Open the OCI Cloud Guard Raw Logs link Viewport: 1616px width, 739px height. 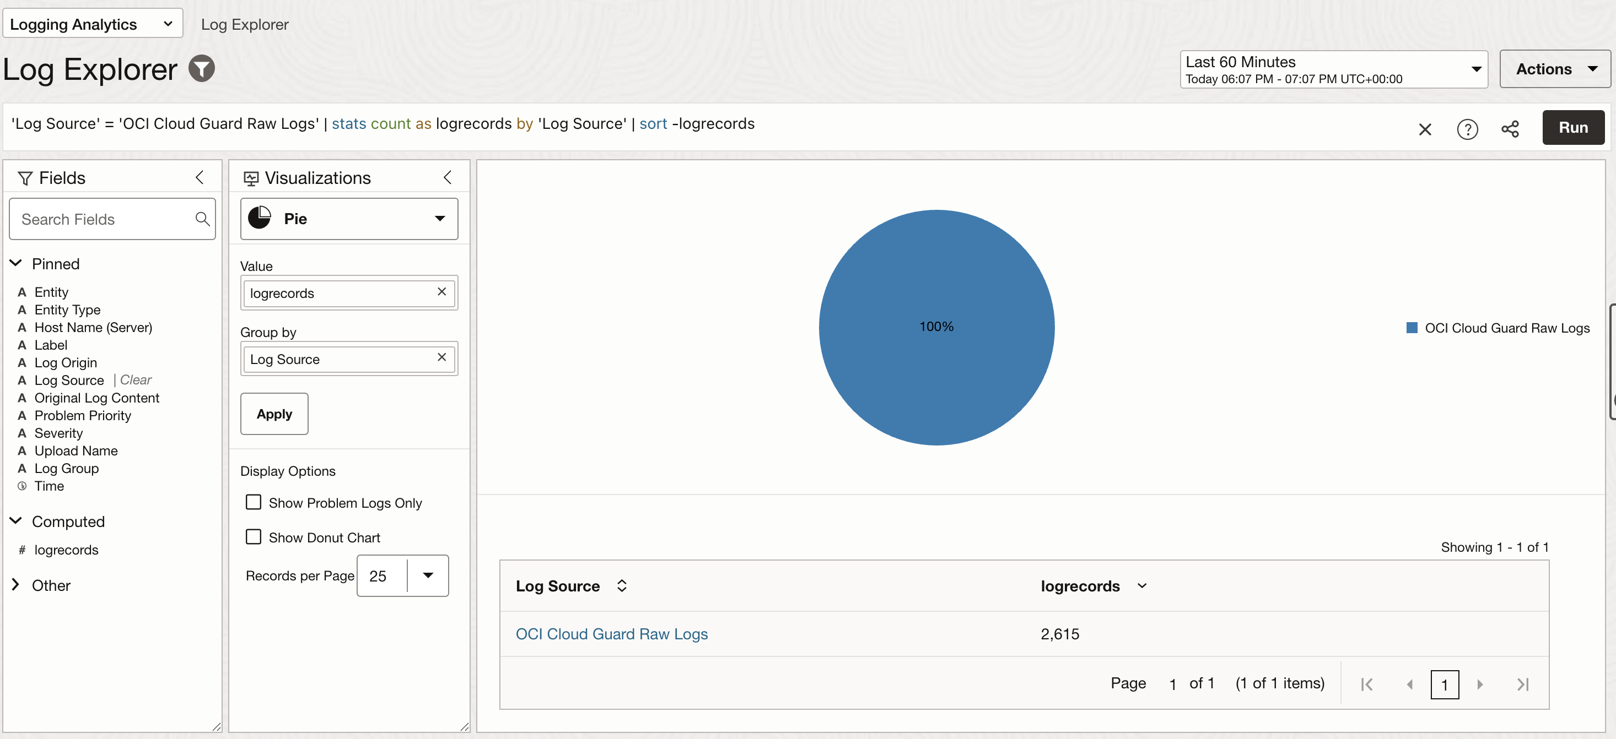(x=611, y=634)
